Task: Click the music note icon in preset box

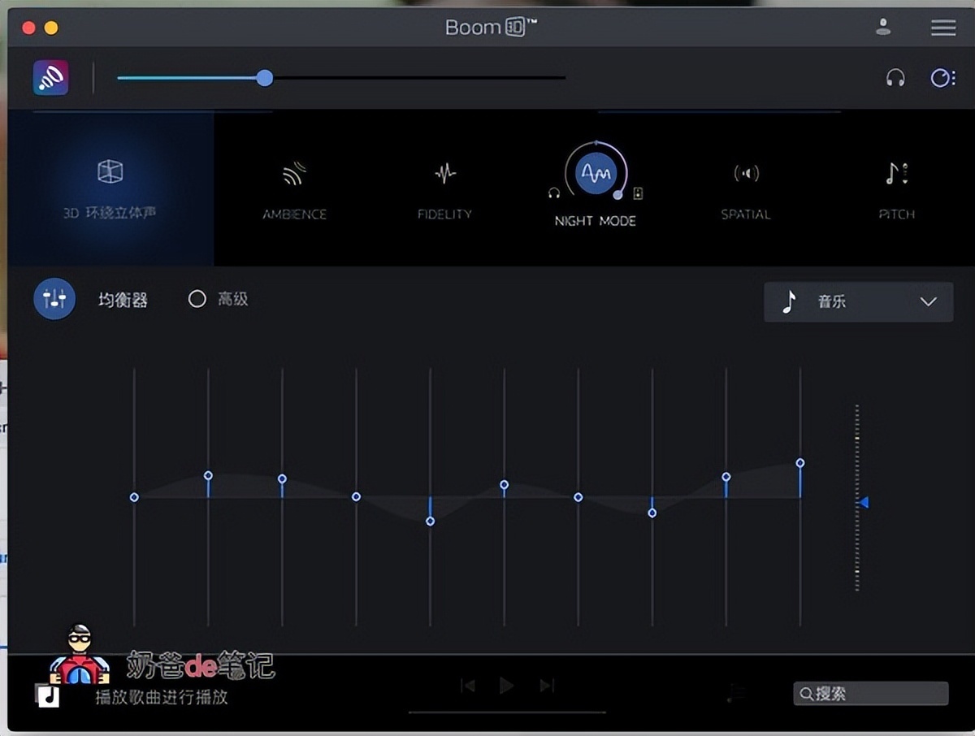Action: [789, 302]
